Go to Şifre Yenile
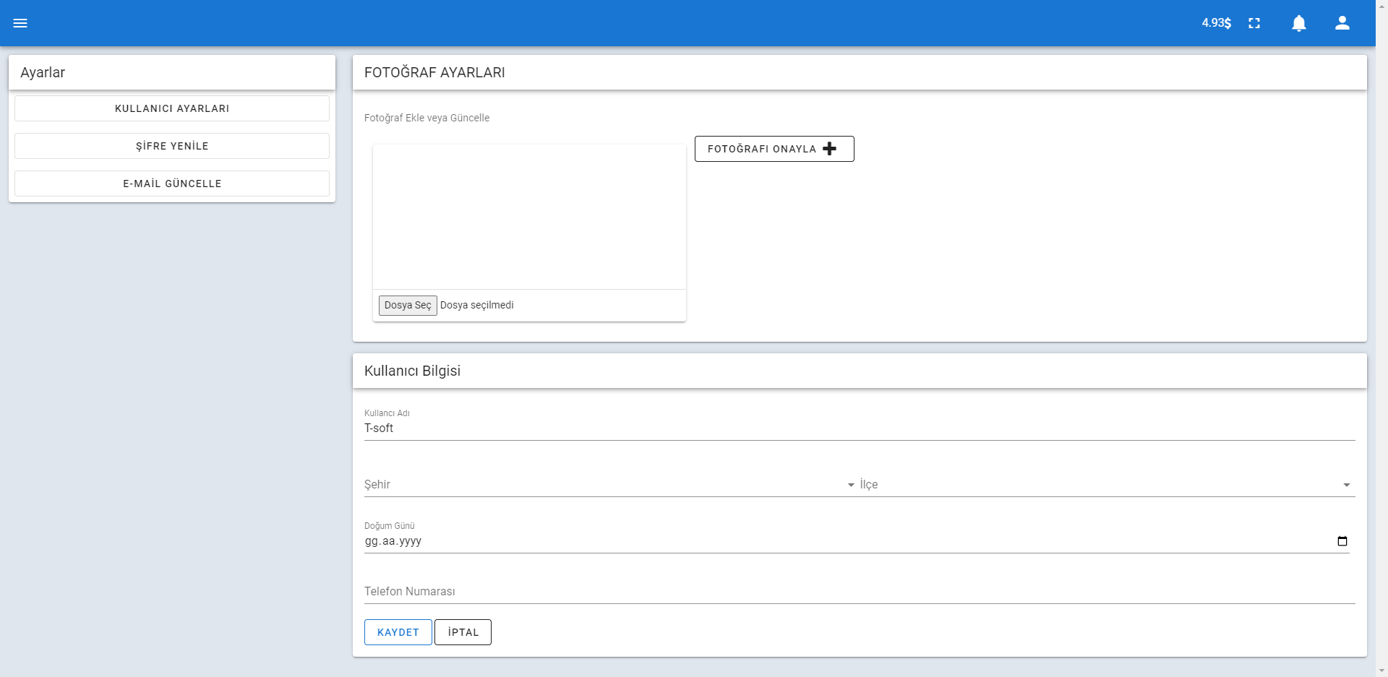Screen dimensions: 1388x677 tap(172, 146)
